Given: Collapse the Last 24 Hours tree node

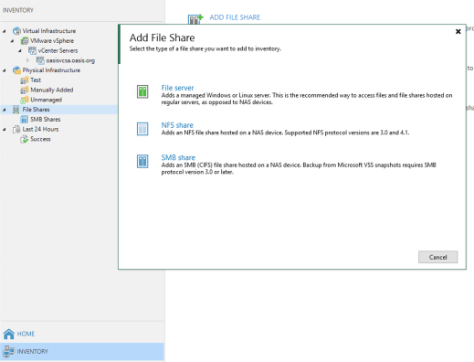Looking at the screenshot, I should [5, 130].
